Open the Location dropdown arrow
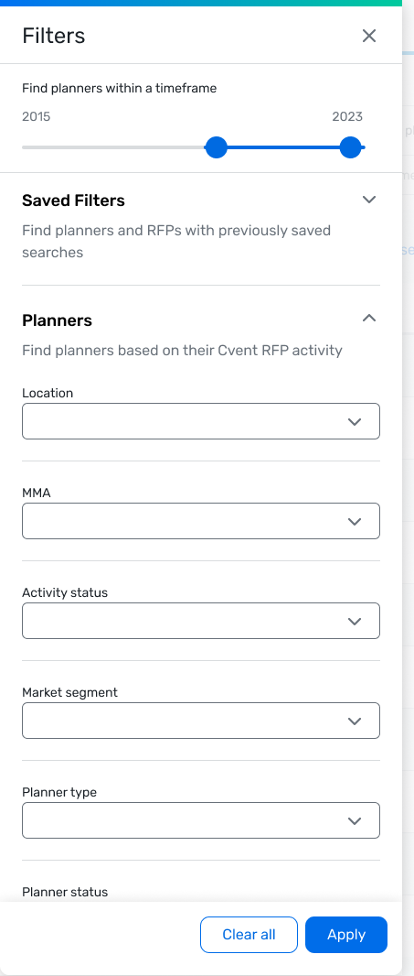Viewport: 414px width, 976px height. (x=355, y=421)
